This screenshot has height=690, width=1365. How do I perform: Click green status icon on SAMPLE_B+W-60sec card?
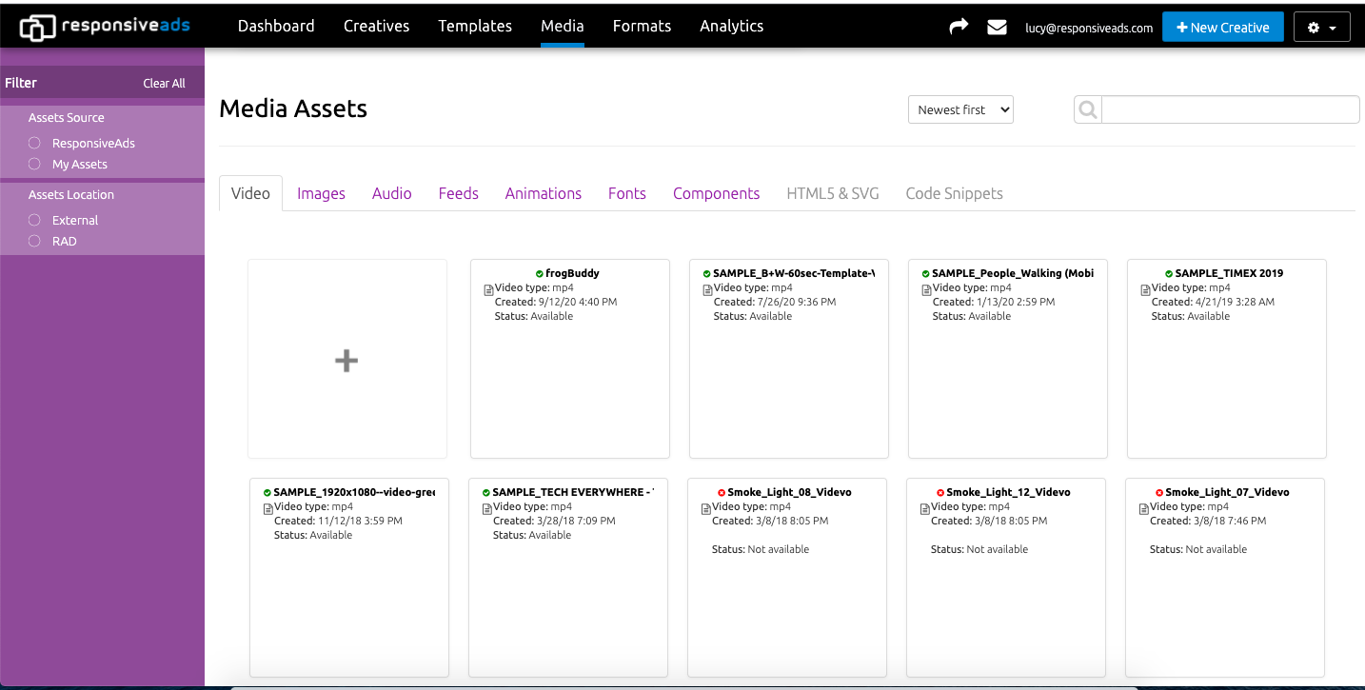706,274
